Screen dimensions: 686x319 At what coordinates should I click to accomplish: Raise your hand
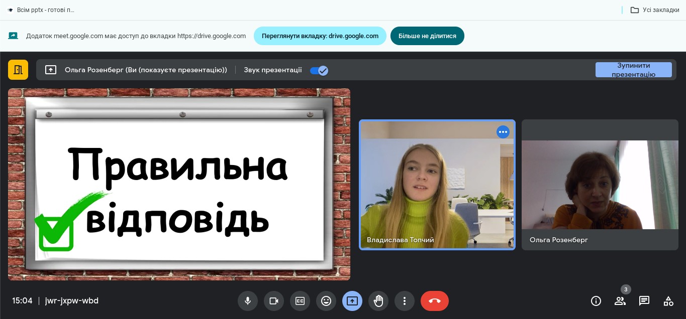[x=378, y=301]
